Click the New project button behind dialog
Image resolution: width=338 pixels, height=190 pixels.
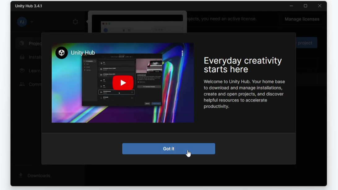click(x=306, y=43)
